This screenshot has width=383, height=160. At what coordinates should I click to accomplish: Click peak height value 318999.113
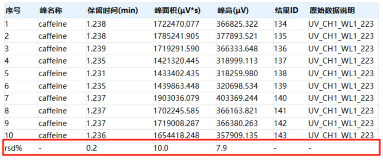pos(237,61)
